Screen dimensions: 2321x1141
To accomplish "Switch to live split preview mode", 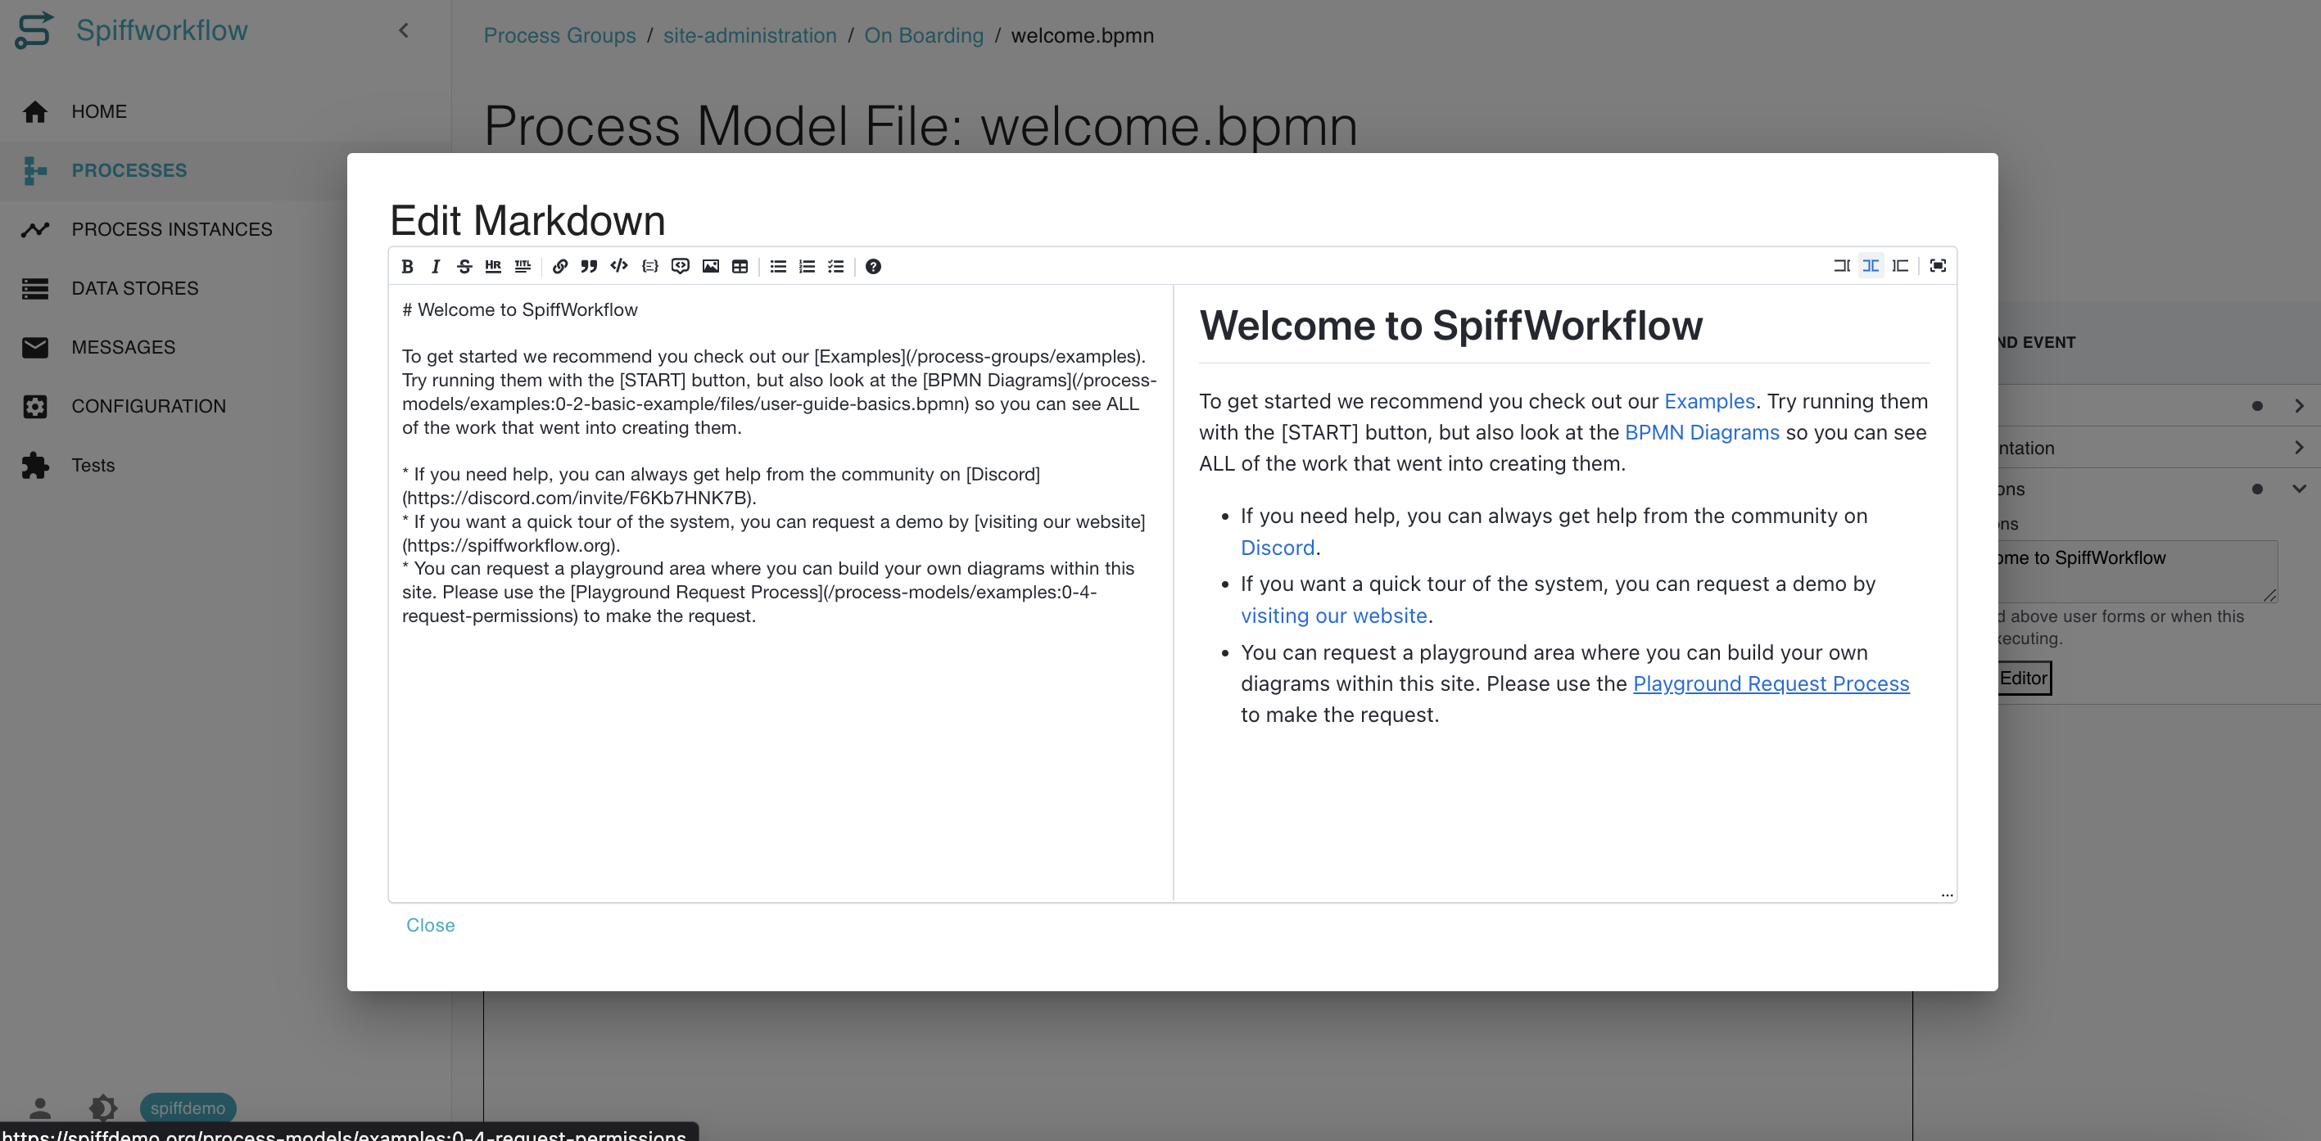I will coord(1871,266).
